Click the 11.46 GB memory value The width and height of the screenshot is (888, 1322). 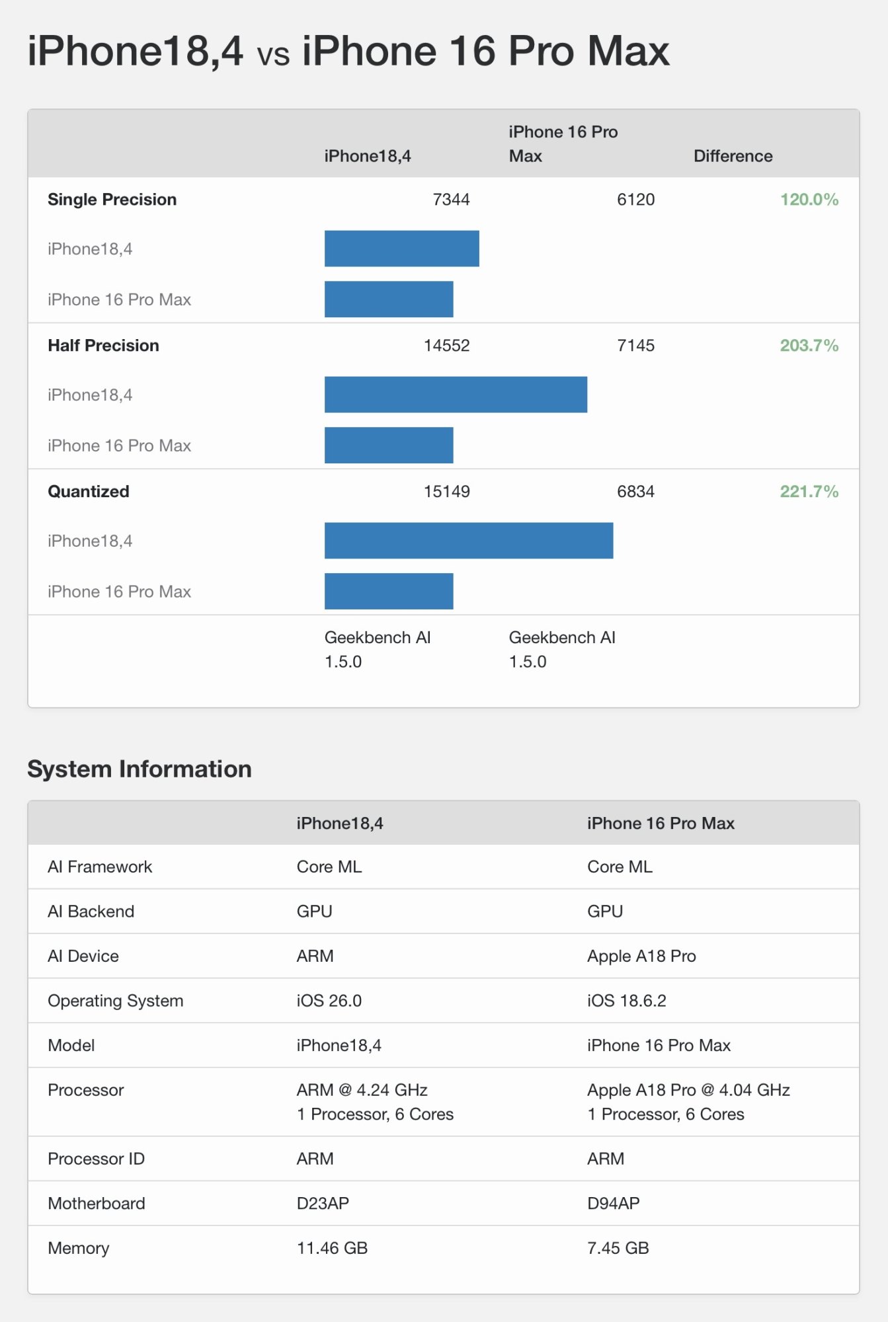click(332, 1248)
